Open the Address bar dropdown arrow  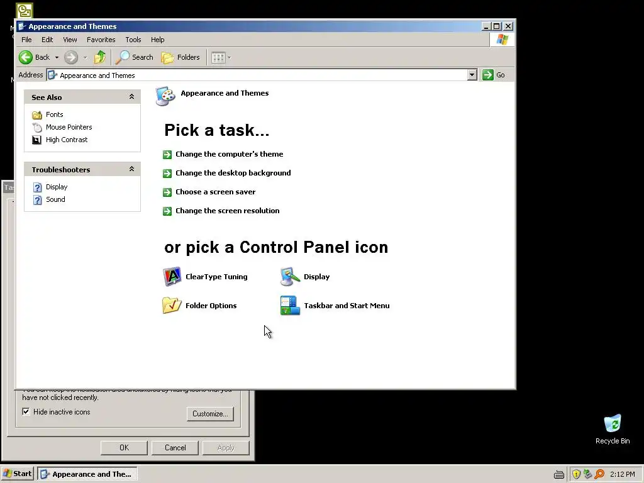[472, 75]
